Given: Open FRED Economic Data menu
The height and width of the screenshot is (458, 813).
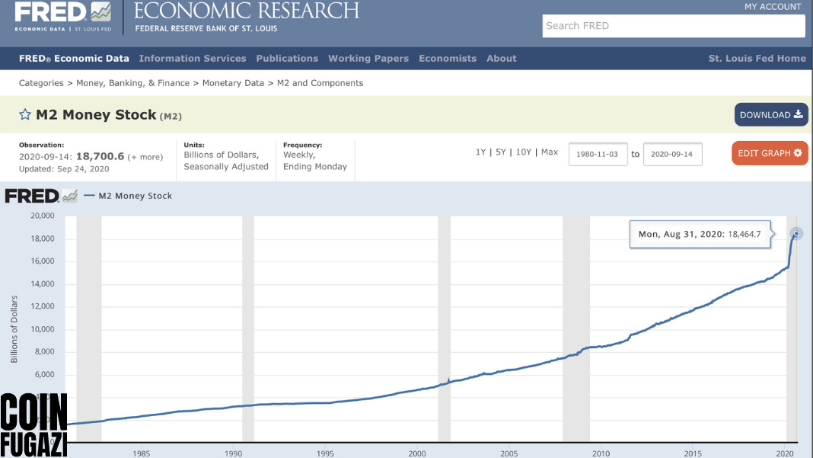Looking at the screenshot, I should point(74,59).
